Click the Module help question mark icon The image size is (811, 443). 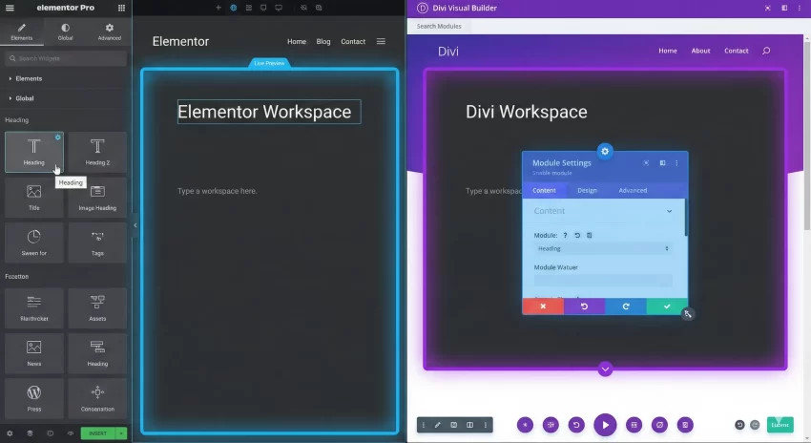pos(565,236)
